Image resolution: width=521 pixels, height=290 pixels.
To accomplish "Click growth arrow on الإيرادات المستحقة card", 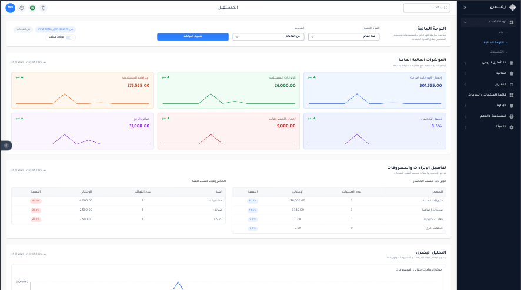I will point(22,77).
